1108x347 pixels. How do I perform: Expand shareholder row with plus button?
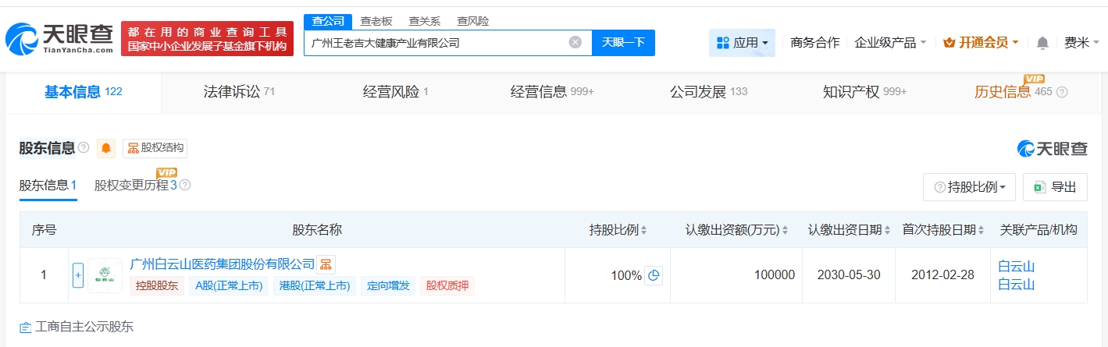click(x=78, y=275)
